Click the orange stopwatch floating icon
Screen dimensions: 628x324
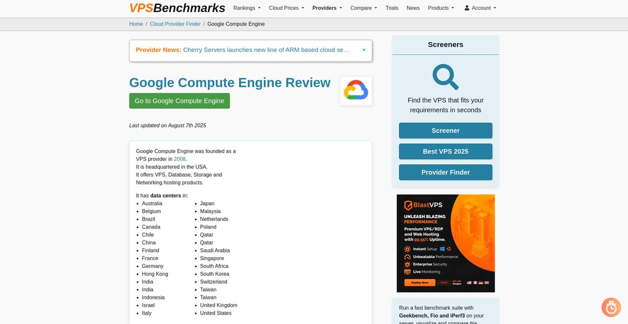pos(611,307)
